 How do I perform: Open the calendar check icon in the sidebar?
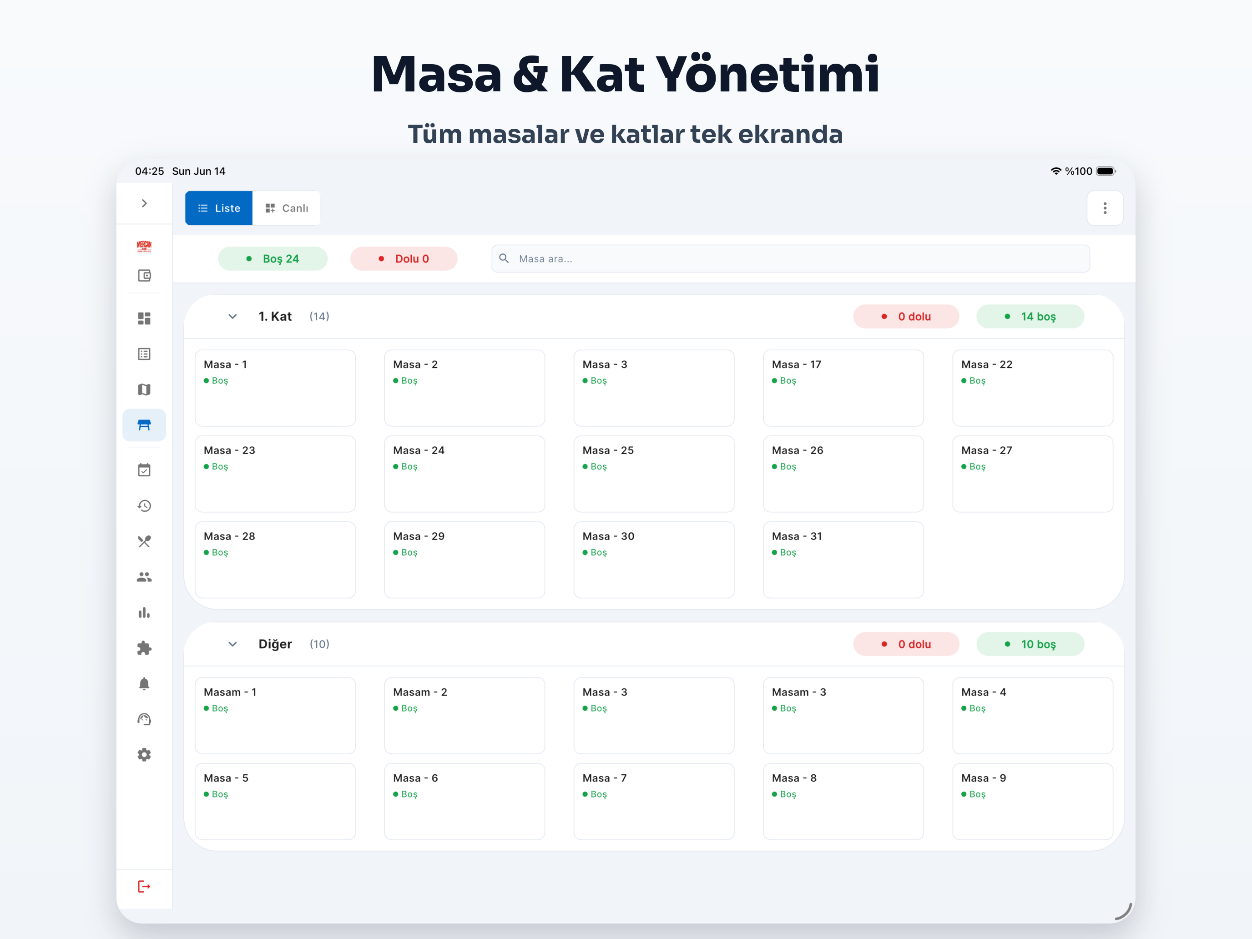point(144,470)
